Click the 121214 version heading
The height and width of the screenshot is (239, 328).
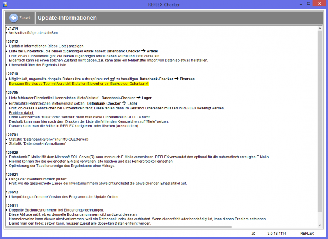tap(12, 28)
